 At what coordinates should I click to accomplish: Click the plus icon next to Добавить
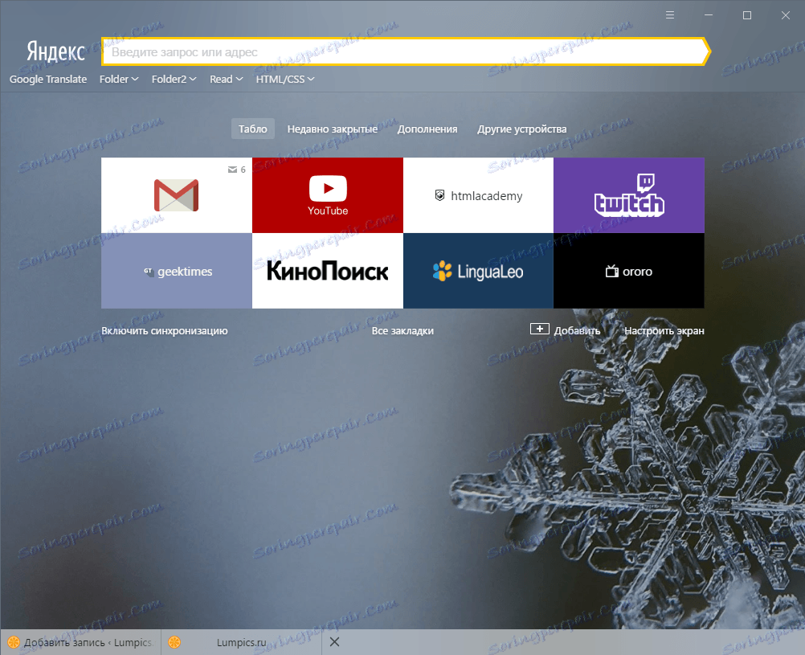(x=540, y=329)
